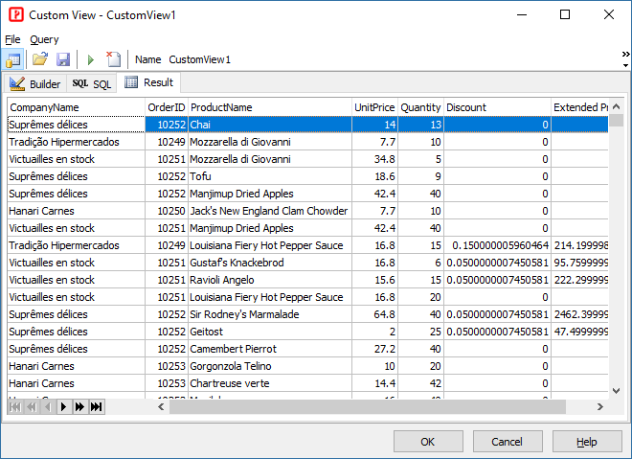The height and width of the screenshot is (459, 632).
Task: Click the Open folder toolbar icon
Action: [x=40, y=59]
